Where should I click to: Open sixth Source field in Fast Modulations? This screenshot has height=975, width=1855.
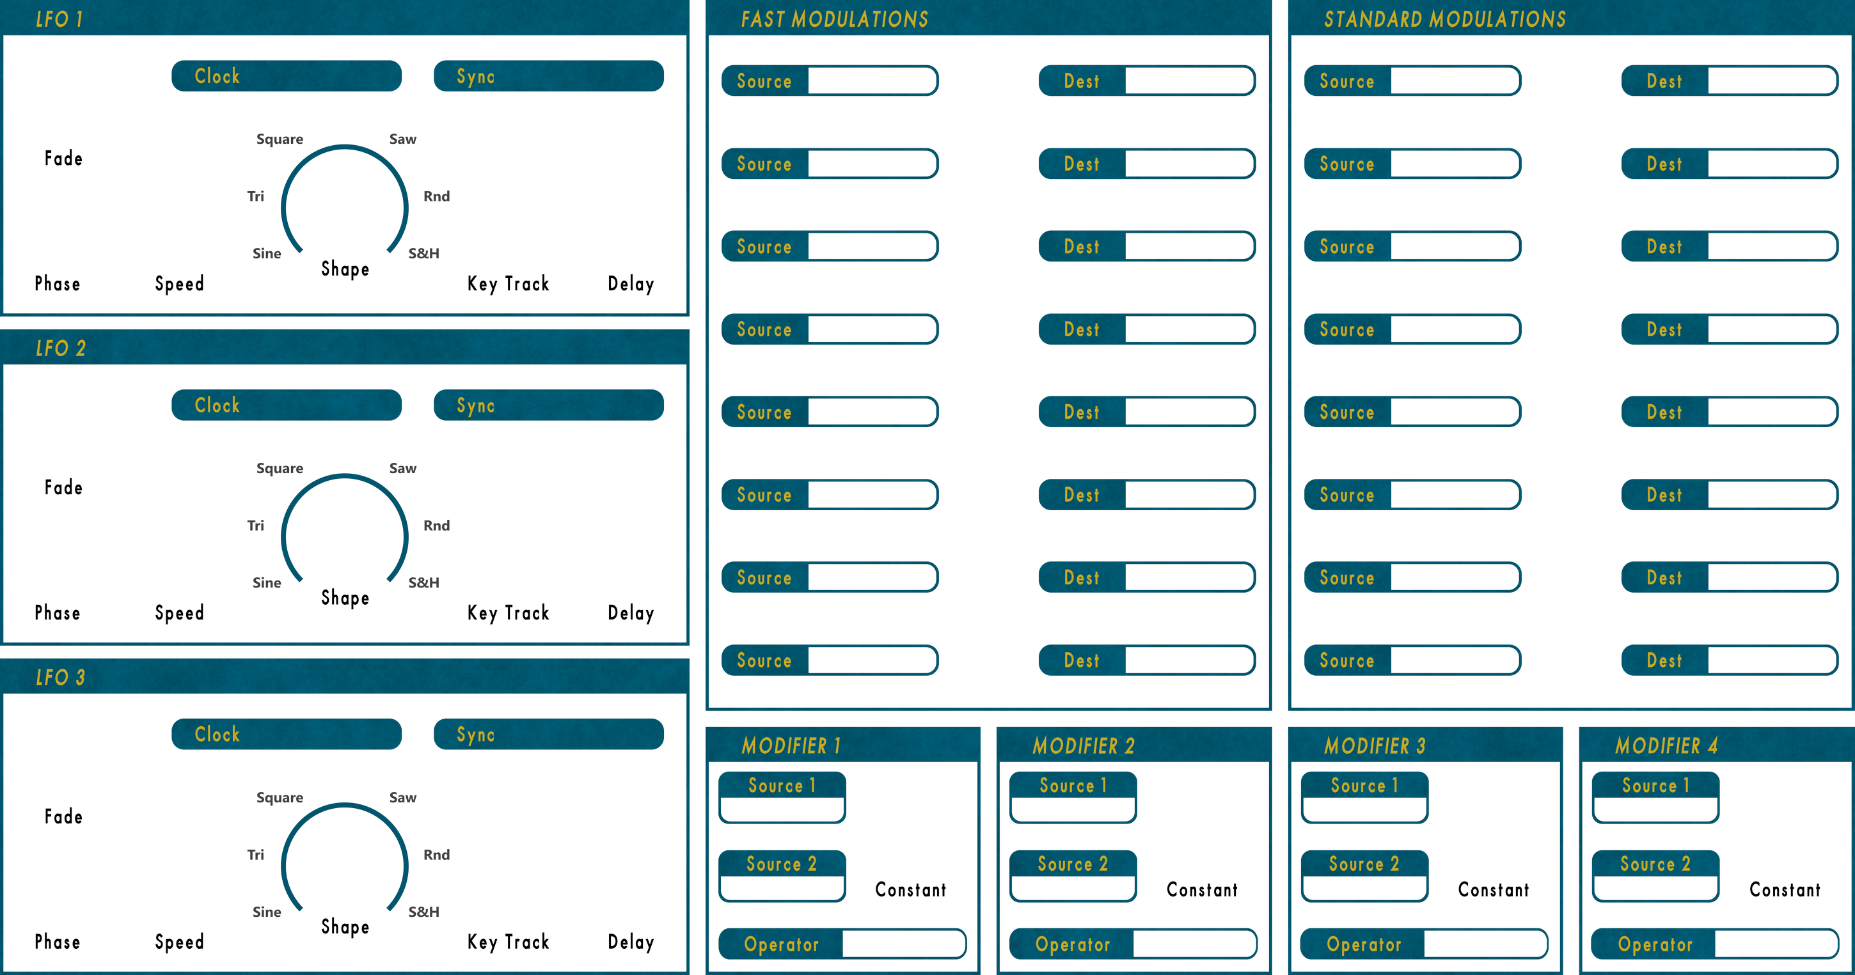(x=830, y=494)
